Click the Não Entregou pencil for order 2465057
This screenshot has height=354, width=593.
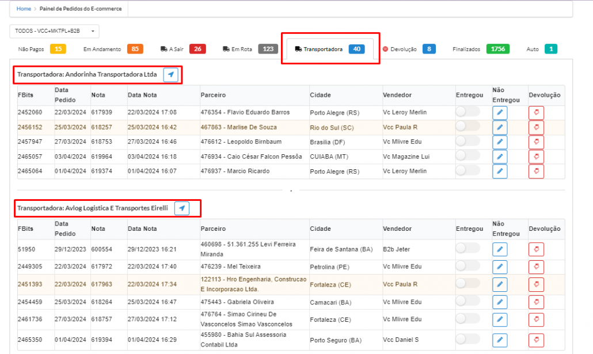click(x=499, y=157)
